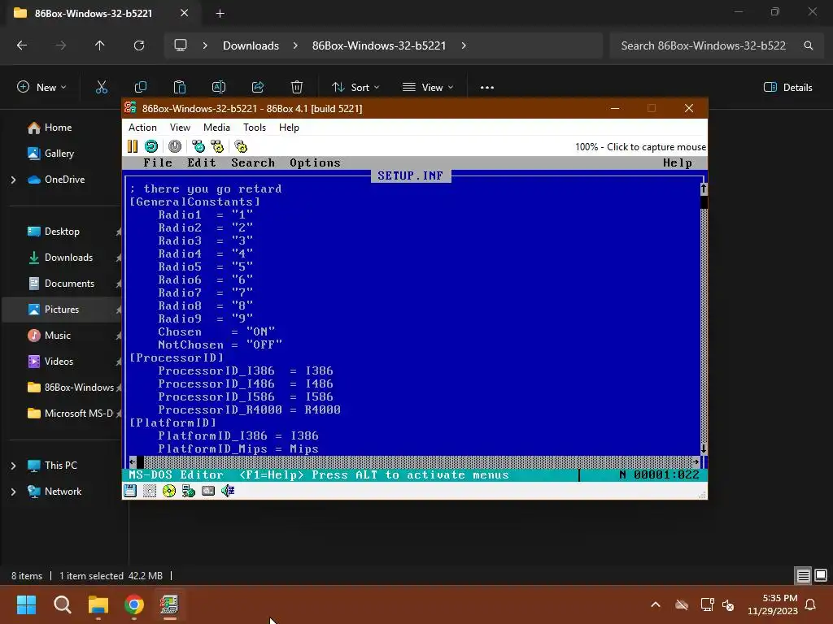This screenshot has width=833, height=624.
Task: Expand OneDrive in navigation pane
Action: click(13, 180)
